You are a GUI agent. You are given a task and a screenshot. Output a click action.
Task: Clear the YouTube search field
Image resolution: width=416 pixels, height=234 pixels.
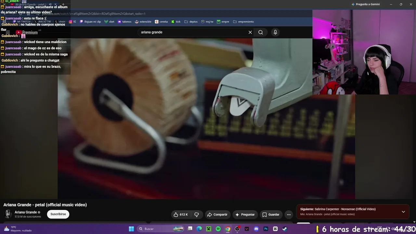250,32
